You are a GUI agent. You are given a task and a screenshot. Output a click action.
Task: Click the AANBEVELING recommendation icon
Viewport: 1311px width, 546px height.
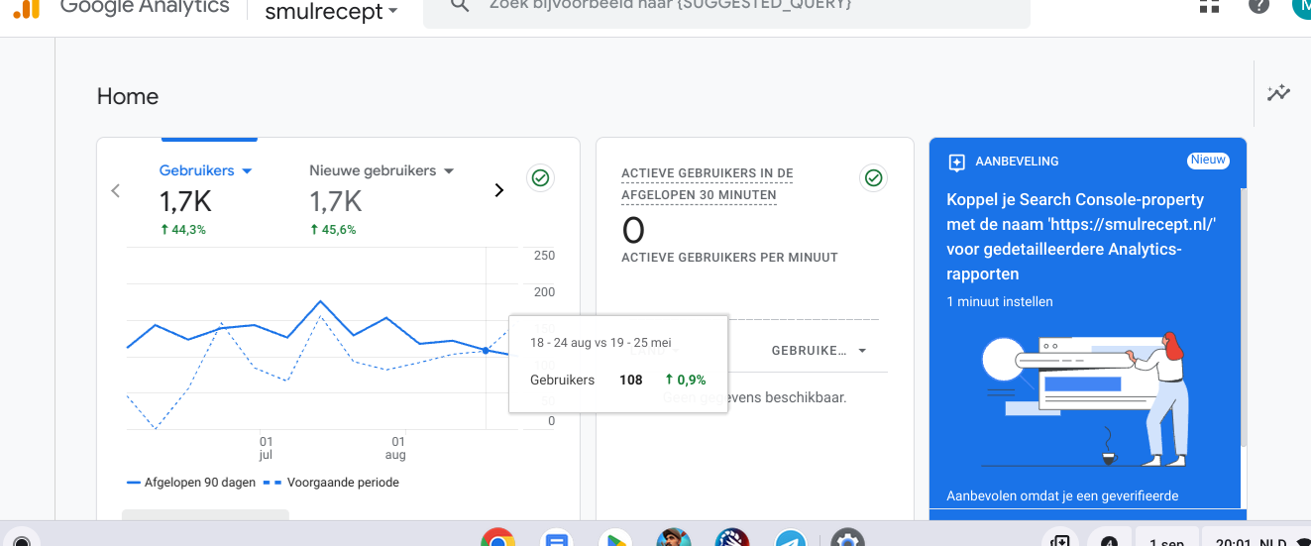[x=956, y=162]
